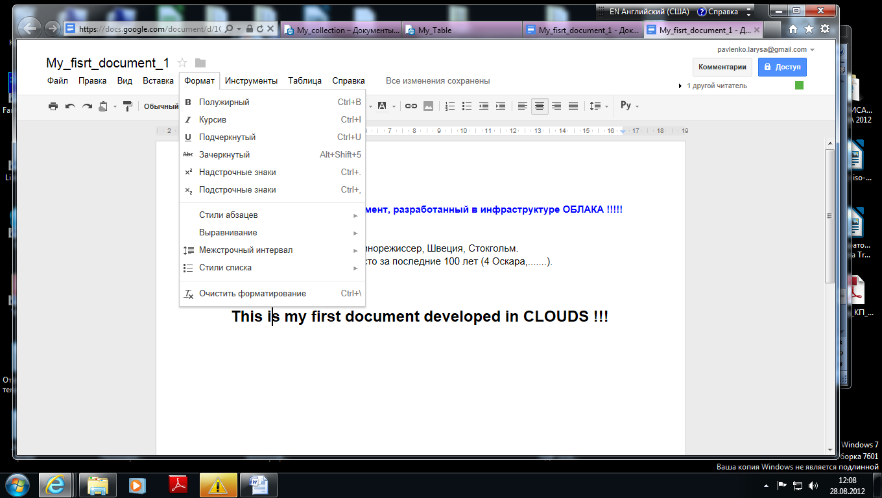Open Adobe Reader from the taskbar
The image size is (882, 498).
click(x=178, y=484)
